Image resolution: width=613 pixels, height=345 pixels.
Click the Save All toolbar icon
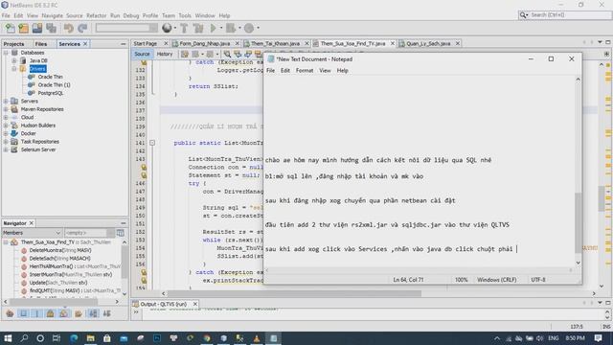[x=51, y=28]
